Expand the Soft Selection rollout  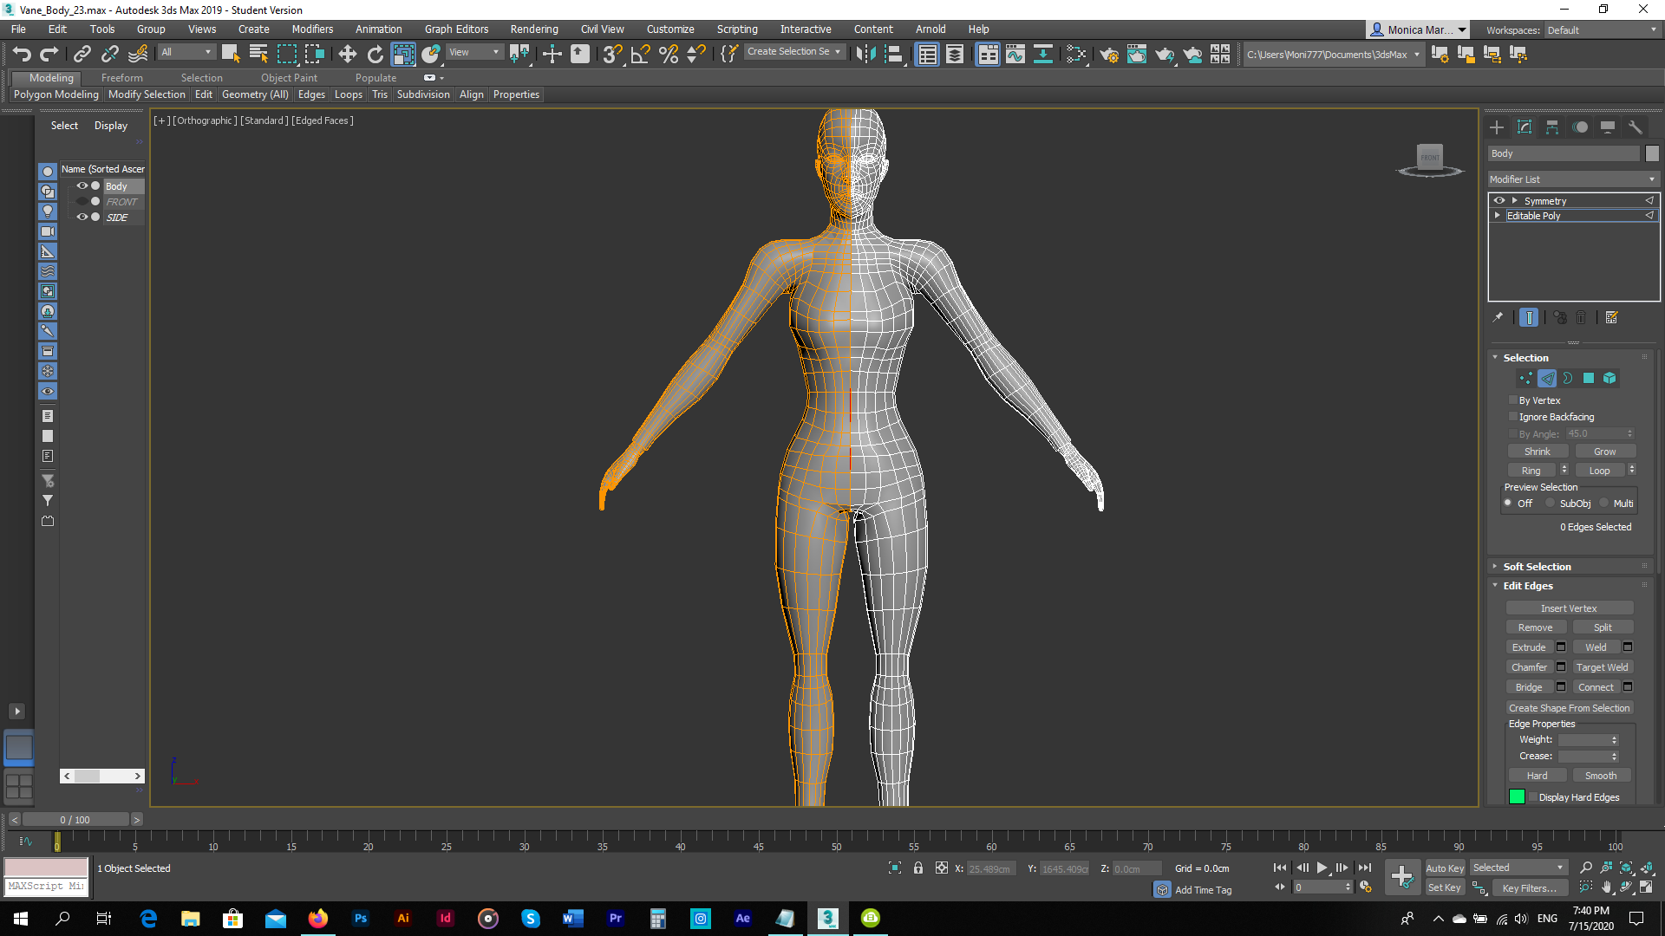tap(1536, 567)
